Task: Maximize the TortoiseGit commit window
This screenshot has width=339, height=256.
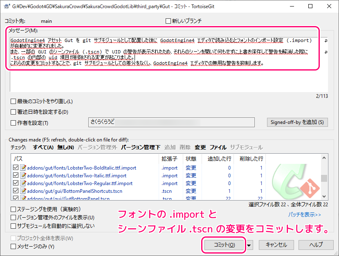Action: [x=310, y=6]
